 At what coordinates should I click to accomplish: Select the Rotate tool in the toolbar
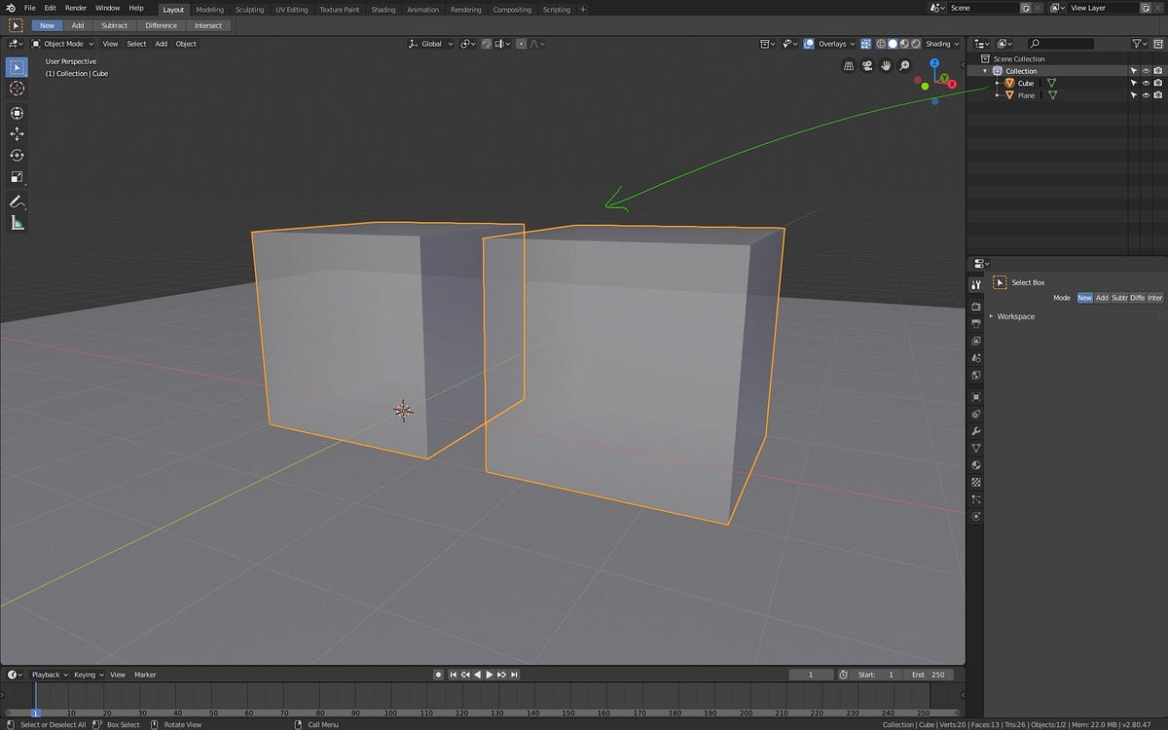point(16,156)
